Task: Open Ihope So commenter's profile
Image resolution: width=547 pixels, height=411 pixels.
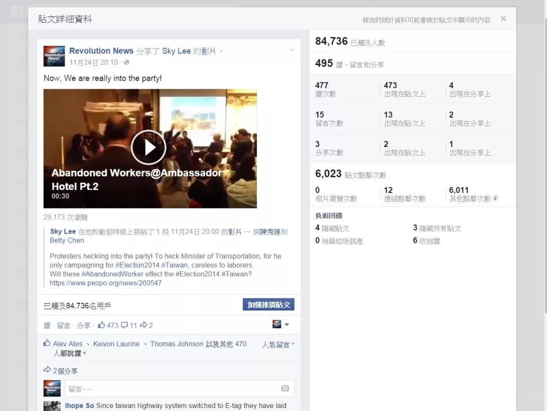Action: (79, 405)
